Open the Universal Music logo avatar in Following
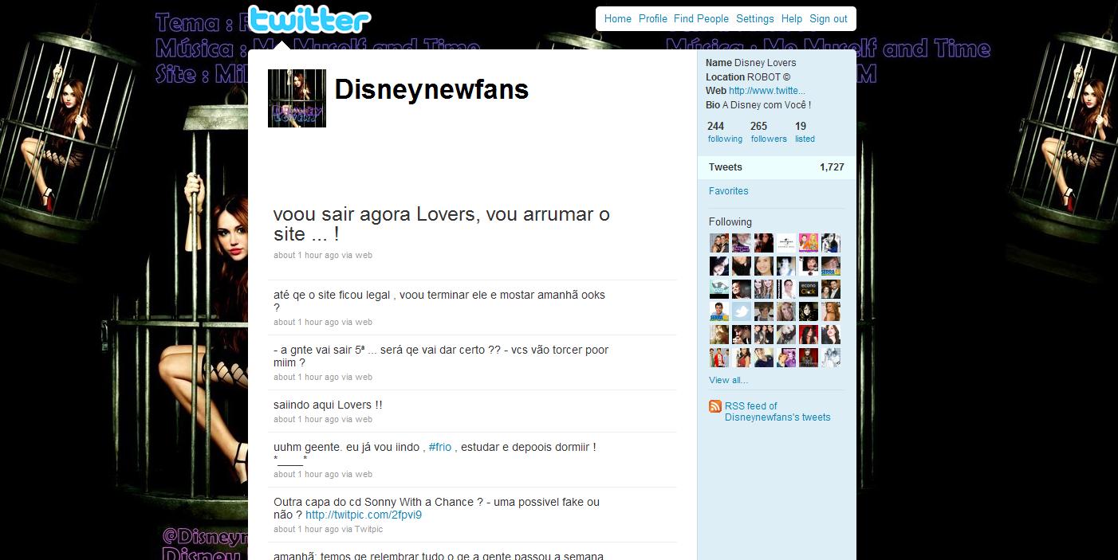 pos(786,243)
